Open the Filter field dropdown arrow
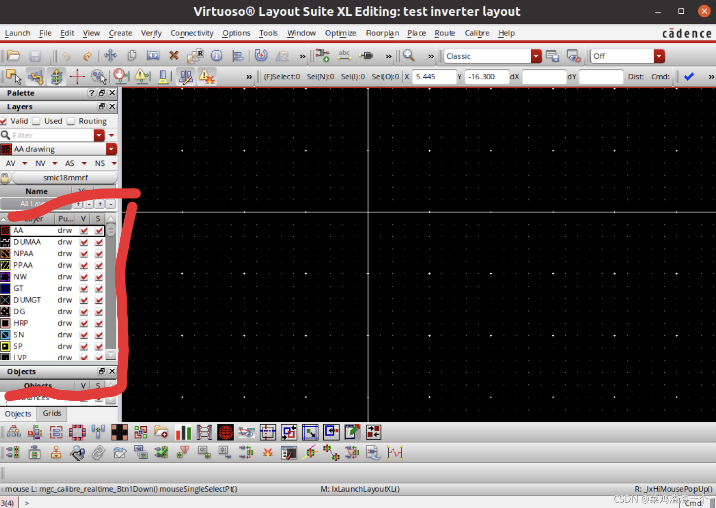 click(x=99, y=135)
